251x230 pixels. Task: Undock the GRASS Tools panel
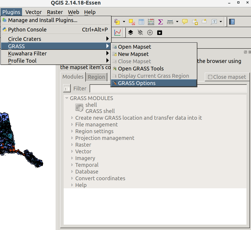pyautogui.click(x=245, y=52)
